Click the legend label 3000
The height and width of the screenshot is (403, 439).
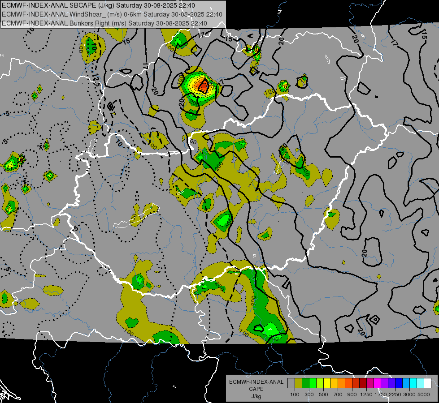pyautogui.click(x=409, y=394)
